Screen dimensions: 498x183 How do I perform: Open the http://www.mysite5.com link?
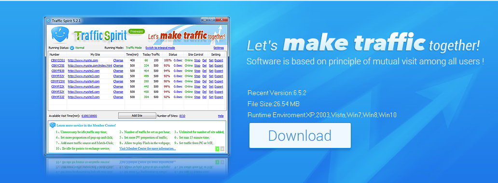(83, 86)
